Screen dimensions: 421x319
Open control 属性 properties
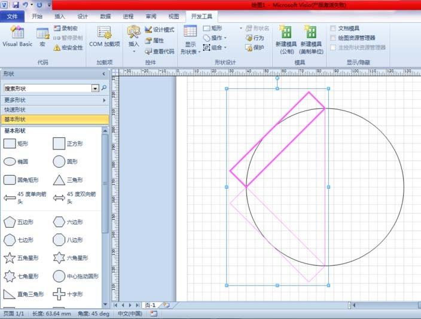tap(154, 41)
